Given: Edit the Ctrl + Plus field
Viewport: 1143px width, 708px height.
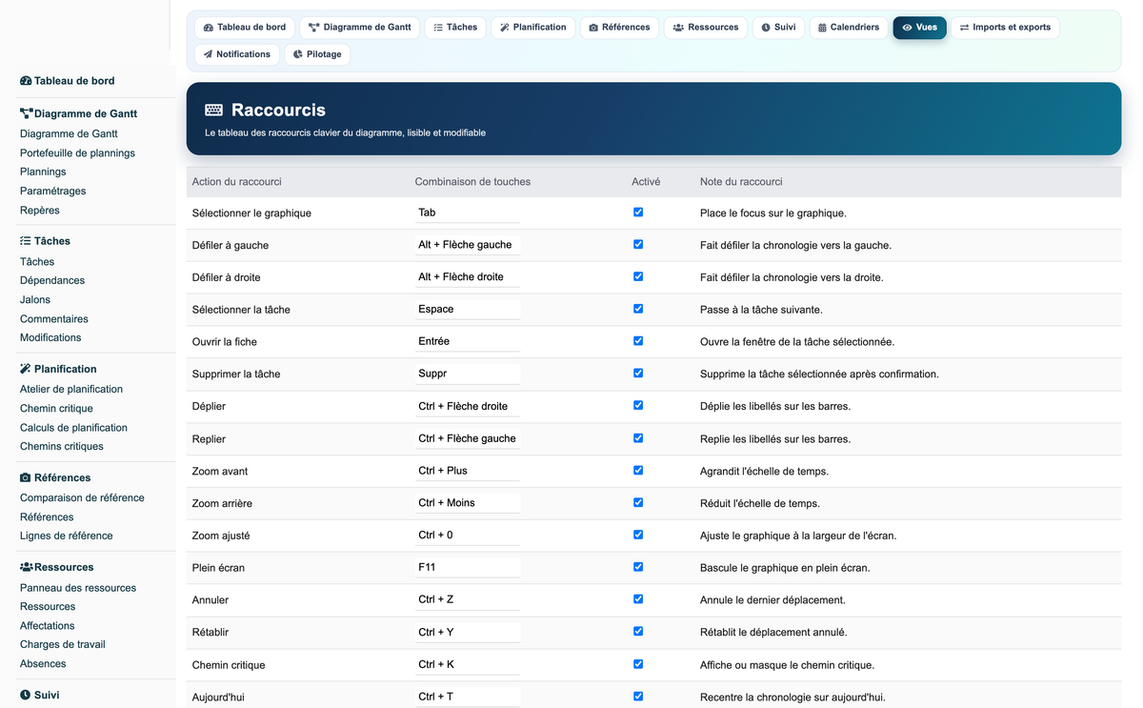Looking at the screenshot, I should point(468,471).
